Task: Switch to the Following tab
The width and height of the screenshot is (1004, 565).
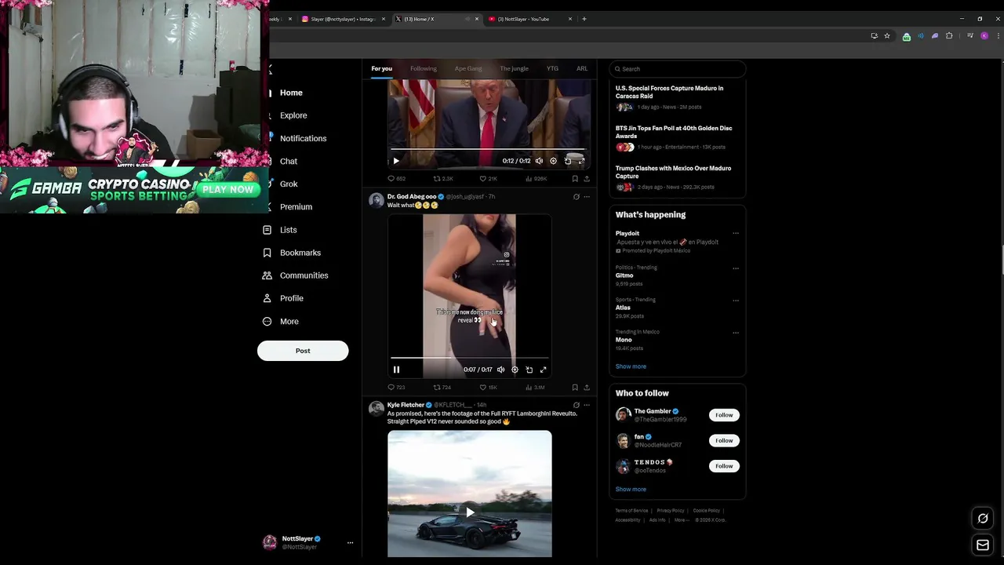Action: [424, 69]
